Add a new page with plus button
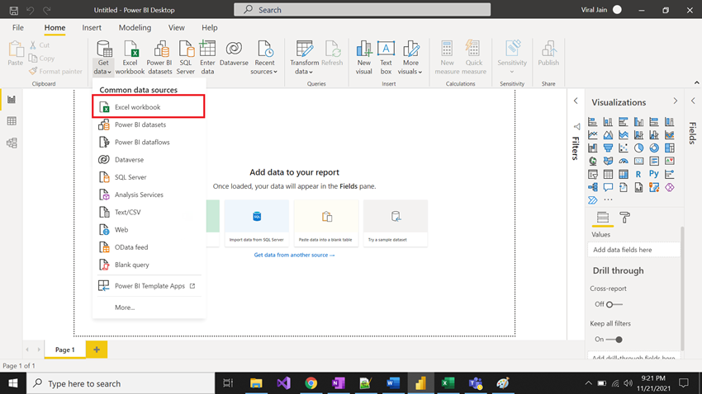 pos(97,349)
